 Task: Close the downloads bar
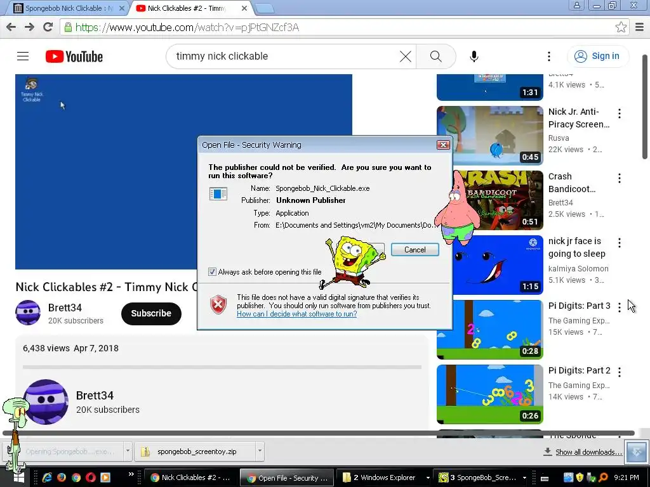637,451
